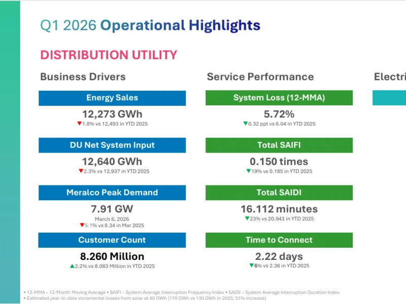
Task: Click the green up triangle under Customer Count
Action: point(72,266)
